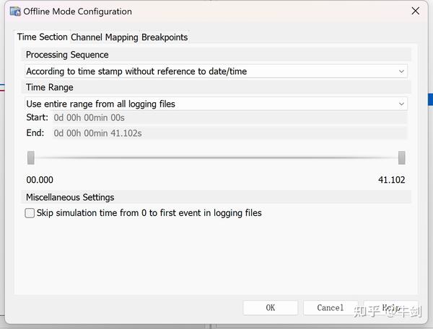Click the Cancel button
This screenshot has width=433, height=329.
coord(331,308)
